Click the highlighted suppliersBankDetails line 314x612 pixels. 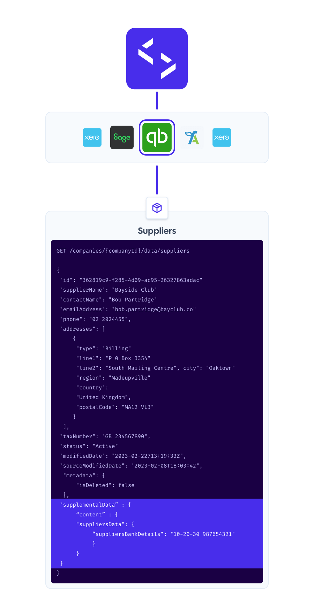point(164,534)
